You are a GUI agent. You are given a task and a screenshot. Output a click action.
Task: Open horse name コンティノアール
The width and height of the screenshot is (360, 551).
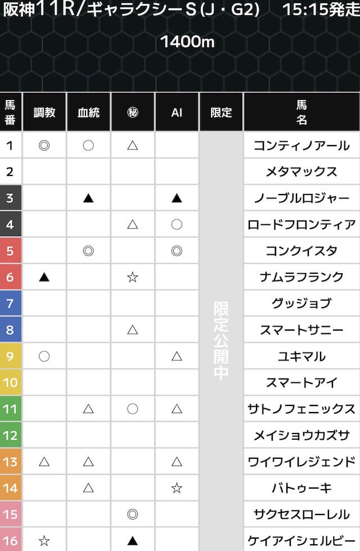(301, 145)
